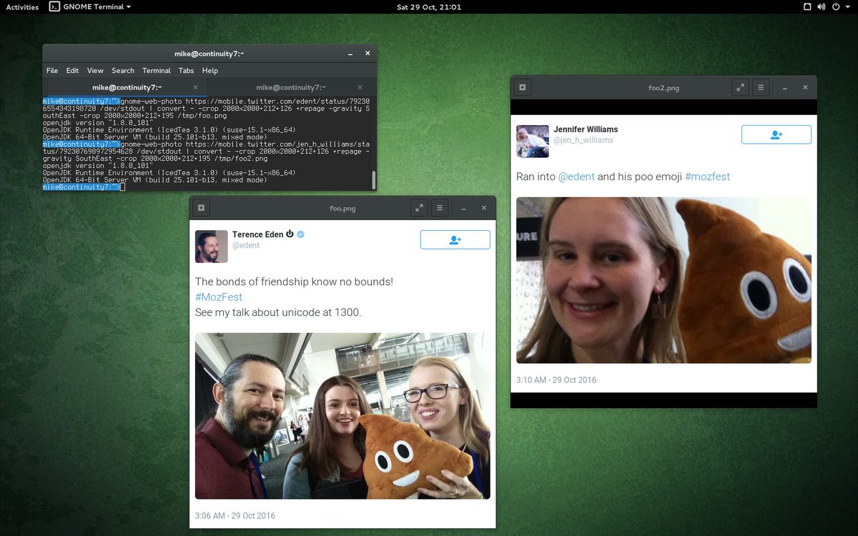Minimize the foo.png window
The height and width of the screenshot is (536, 858).
(x=463, y=208)
